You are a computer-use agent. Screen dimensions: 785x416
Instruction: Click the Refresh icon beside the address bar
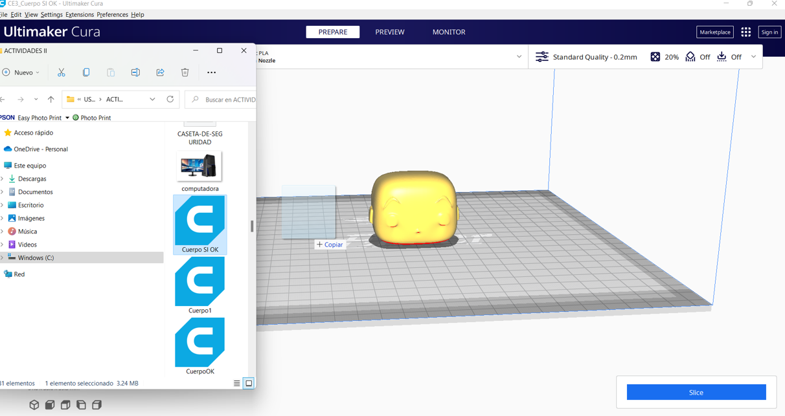pos(170,100)
